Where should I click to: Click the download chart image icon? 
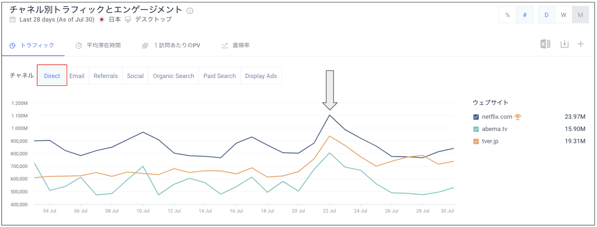pyautogui.click(x=564, y=44)
